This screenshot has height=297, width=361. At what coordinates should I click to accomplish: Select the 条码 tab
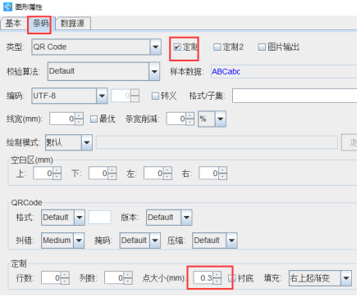[x=40, y=23]
